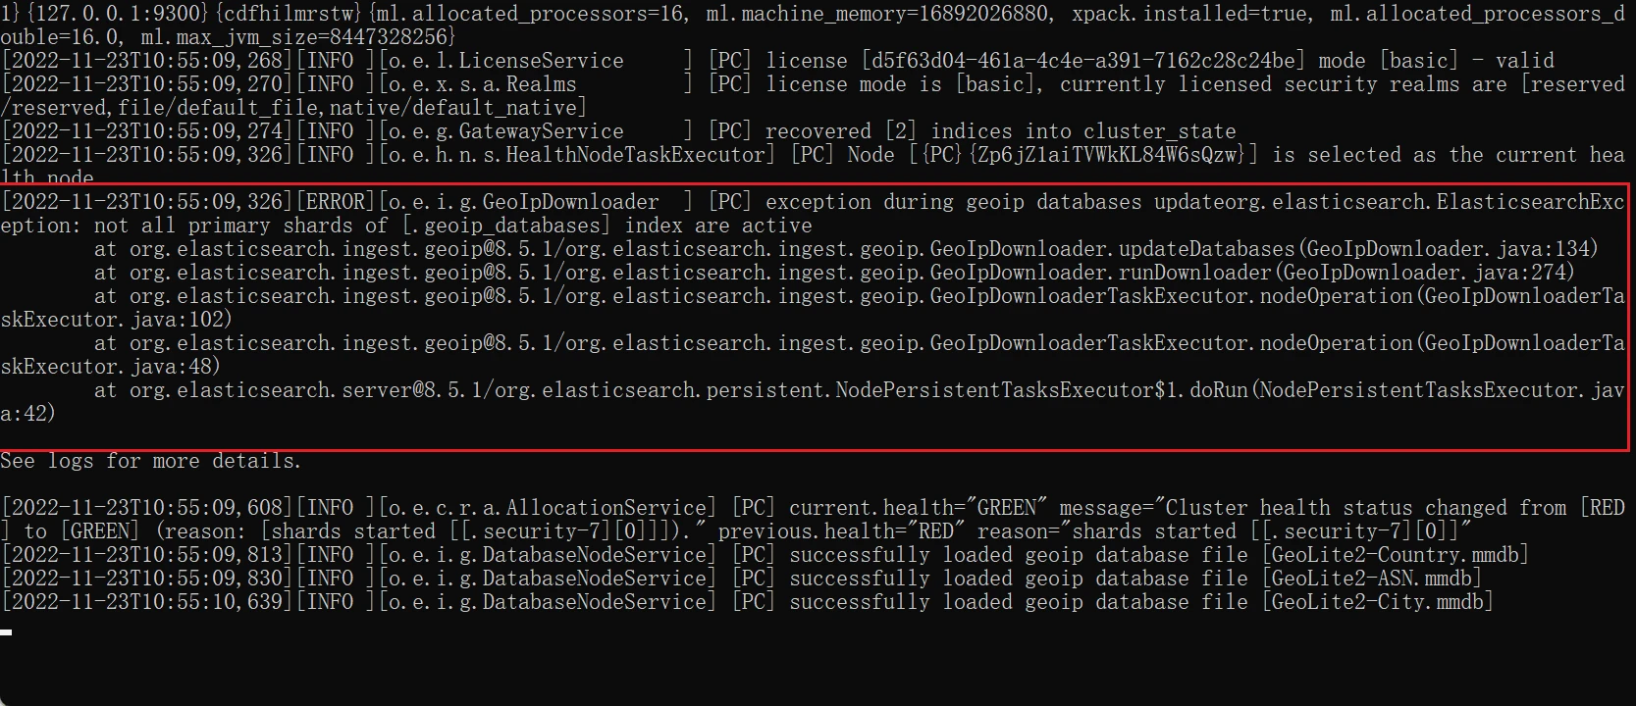Click the GeoIpDownloader.java:274 stack trace line
Image resolution: width=1636 pixels, height=706 pixels.
coord(834,273)
